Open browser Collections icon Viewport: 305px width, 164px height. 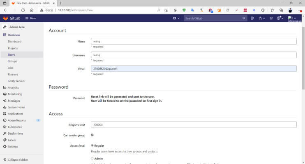tap(281, 10)
